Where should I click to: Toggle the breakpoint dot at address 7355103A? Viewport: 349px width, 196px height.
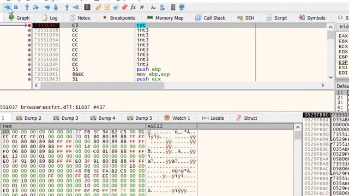tap(29, 40)
